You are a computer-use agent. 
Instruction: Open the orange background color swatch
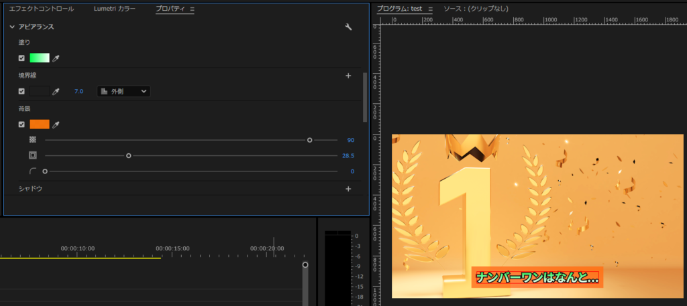tap(39, 125)
